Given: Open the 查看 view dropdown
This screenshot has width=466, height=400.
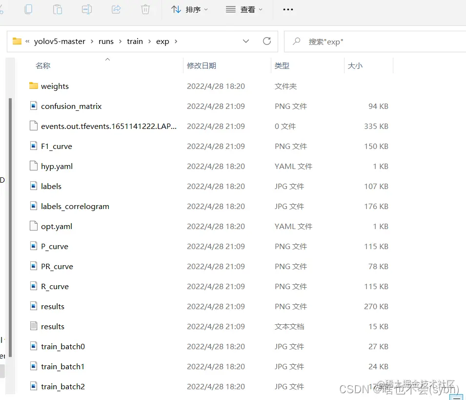Looking at the screenshot, I should point(244,9).
